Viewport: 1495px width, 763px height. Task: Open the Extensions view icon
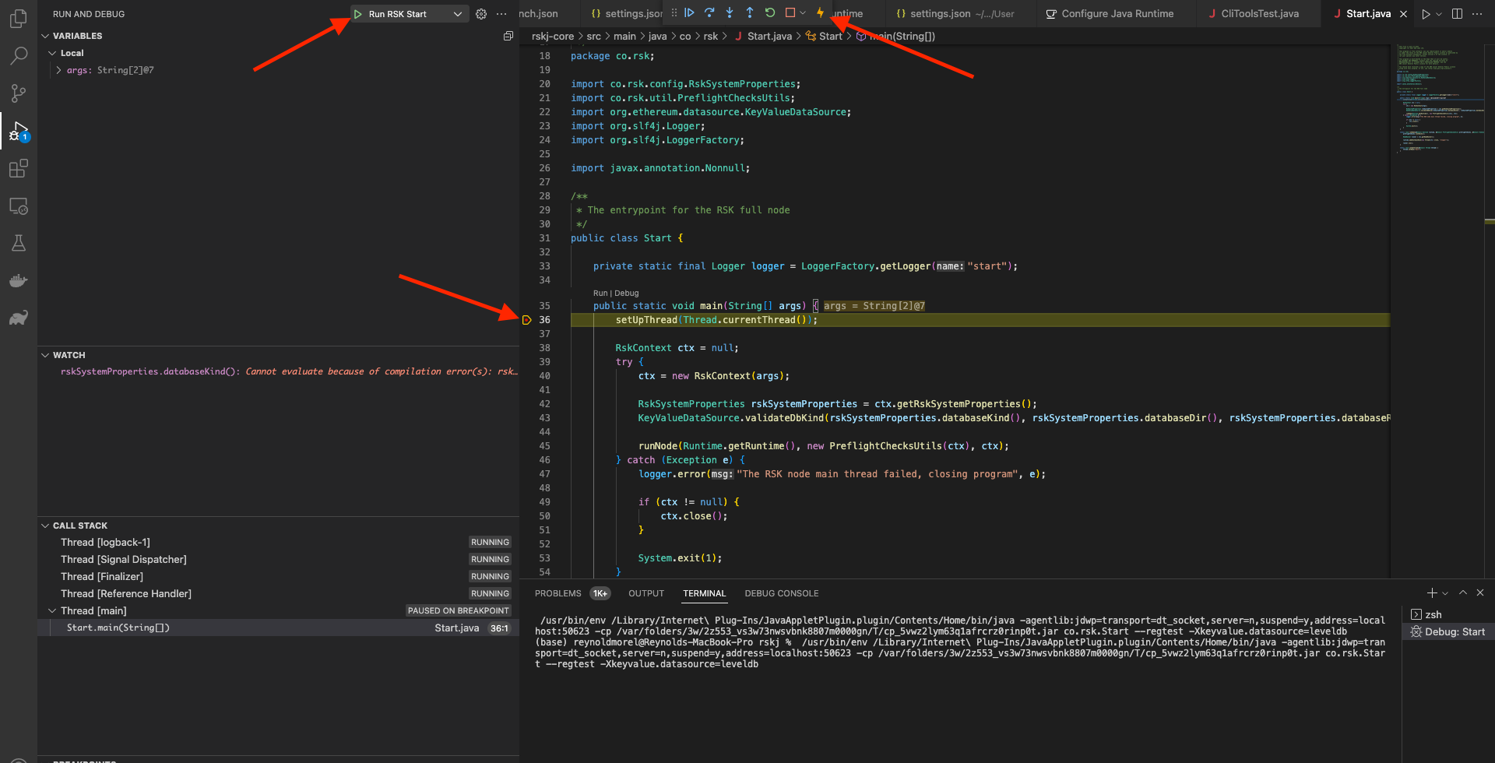coord(18,168)
